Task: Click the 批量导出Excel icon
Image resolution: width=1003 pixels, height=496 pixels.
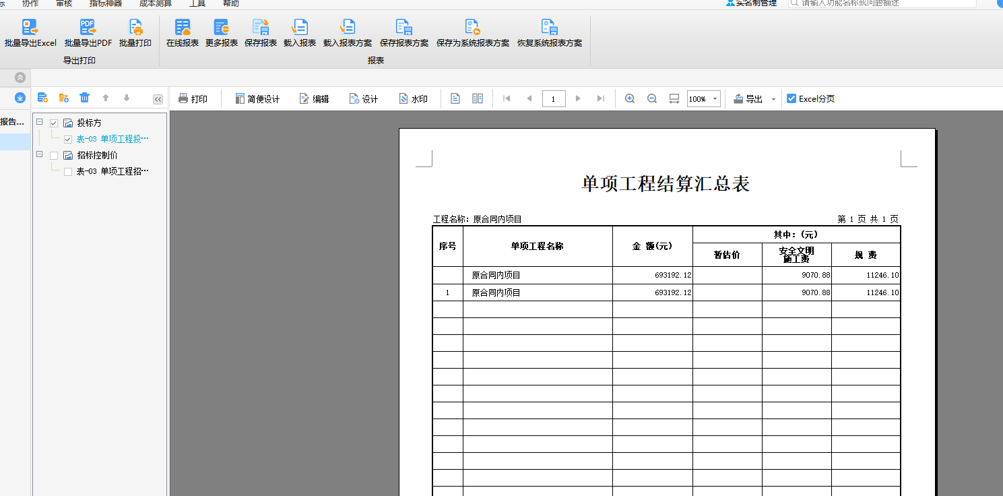Action: coord(30,27)
